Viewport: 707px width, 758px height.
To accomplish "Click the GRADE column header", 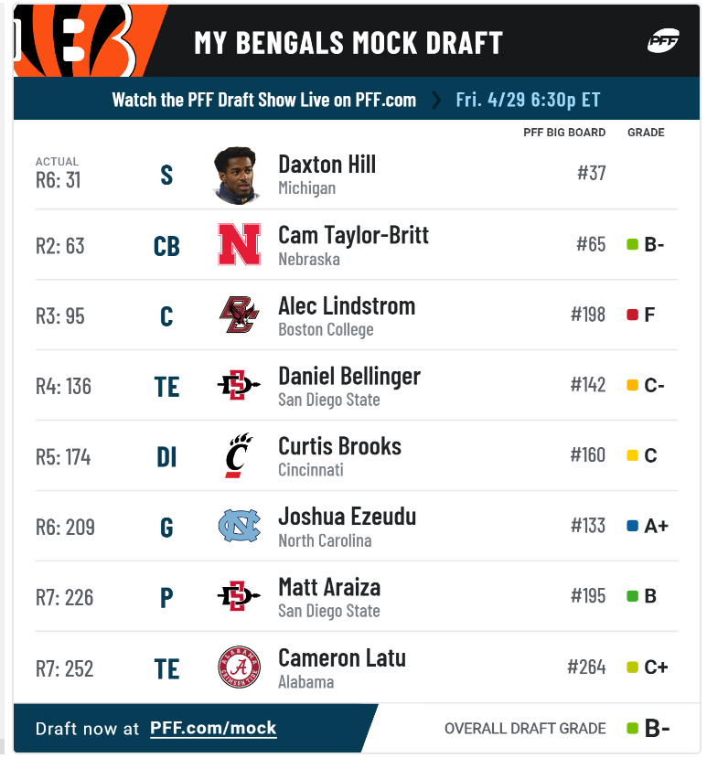I will (646, 133).
